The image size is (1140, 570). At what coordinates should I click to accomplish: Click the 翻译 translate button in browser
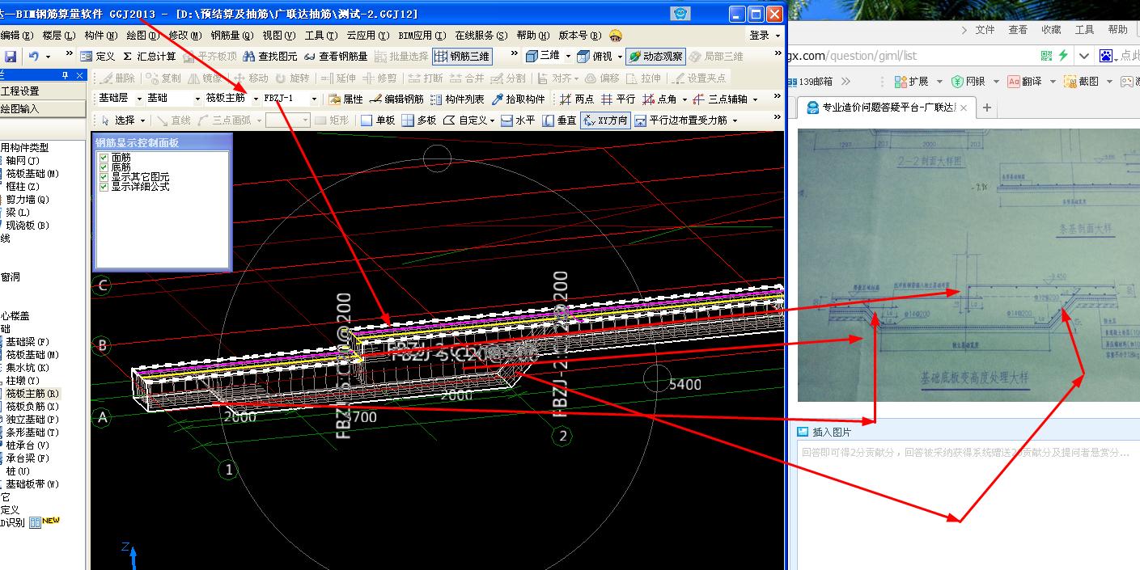pos(1024,82)
